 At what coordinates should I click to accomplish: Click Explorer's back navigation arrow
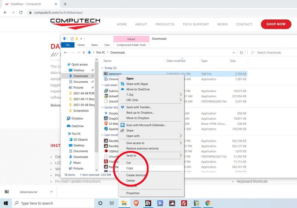[x=66, y=53]
